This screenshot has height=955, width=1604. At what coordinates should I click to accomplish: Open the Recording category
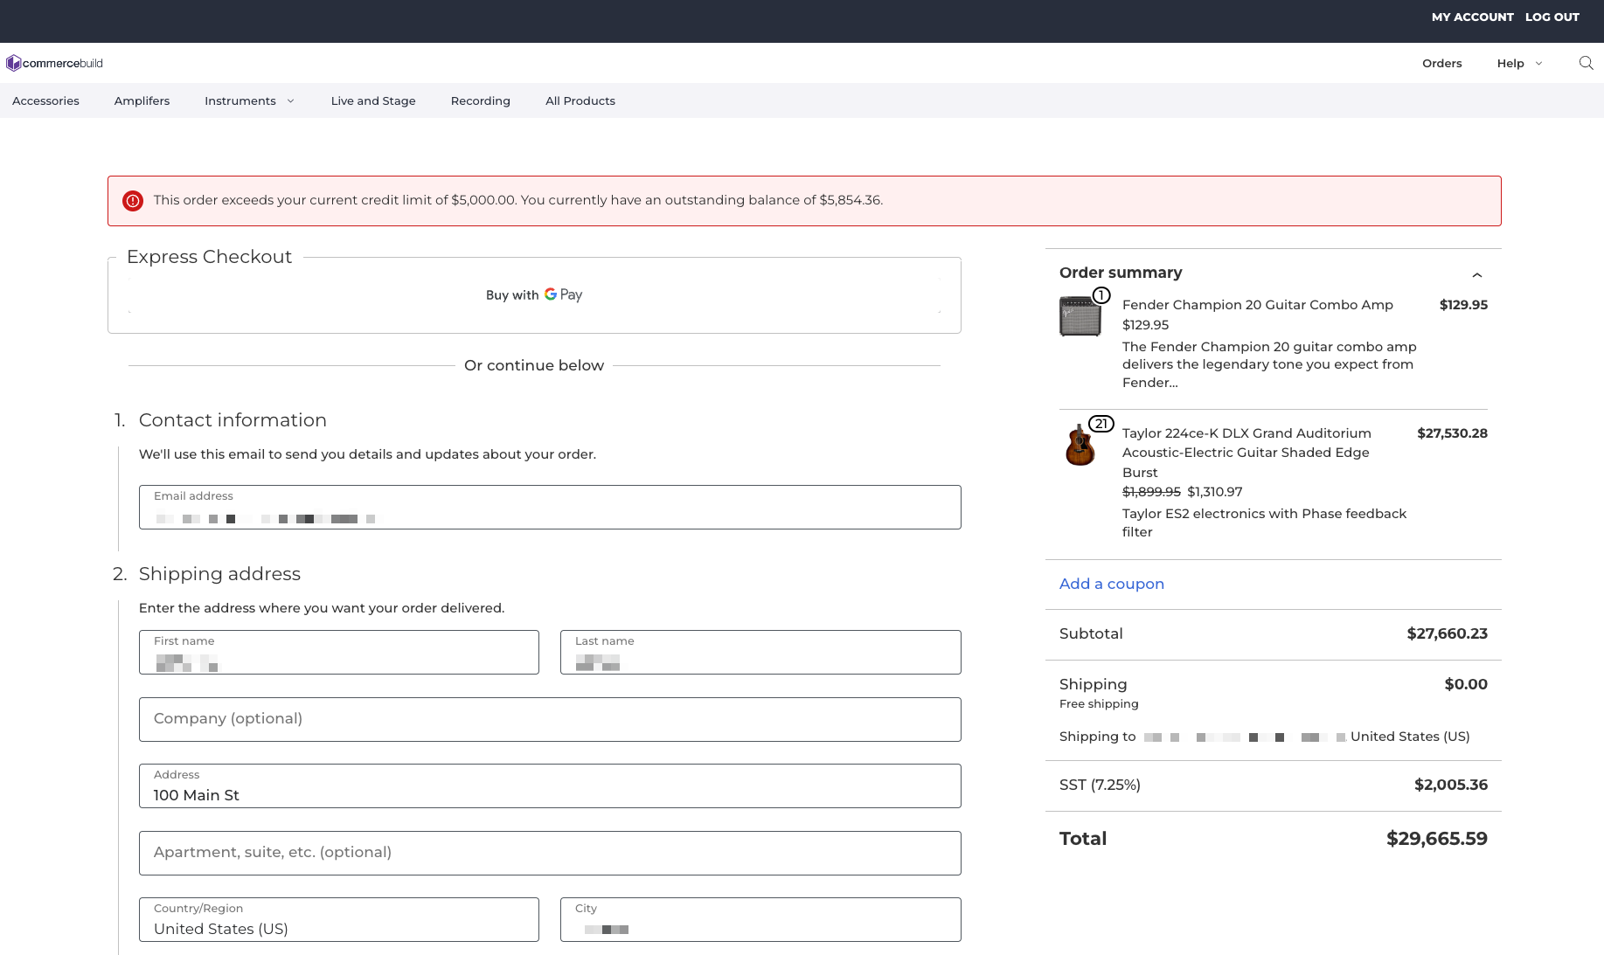(x=480, y=100)
